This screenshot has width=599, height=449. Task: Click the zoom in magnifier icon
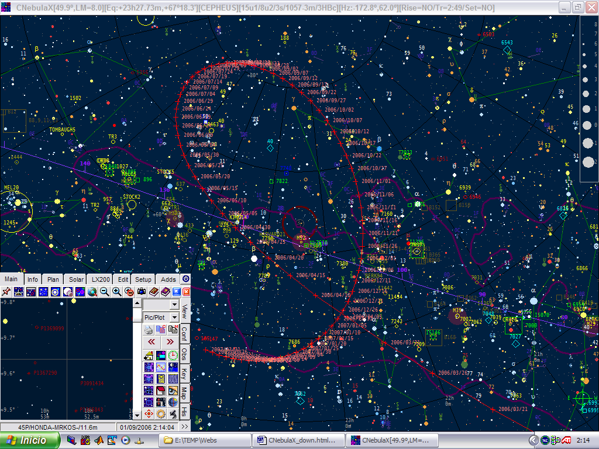116,292
